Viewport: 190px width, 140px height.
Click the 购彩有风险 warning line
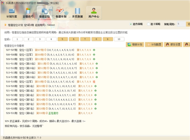pyautogui.click(x=24, y=126)
